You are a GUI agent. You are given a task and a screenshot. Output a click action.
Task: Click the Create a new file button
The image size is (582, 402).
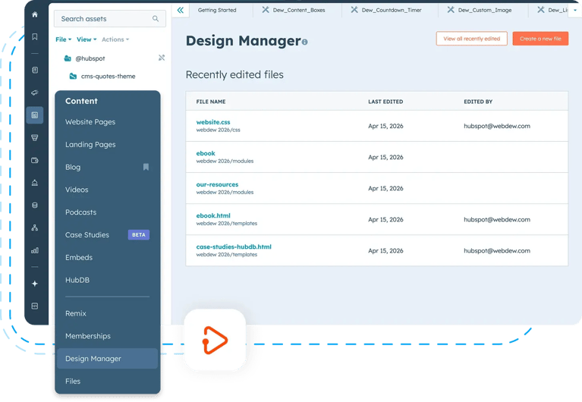[540, 39]
